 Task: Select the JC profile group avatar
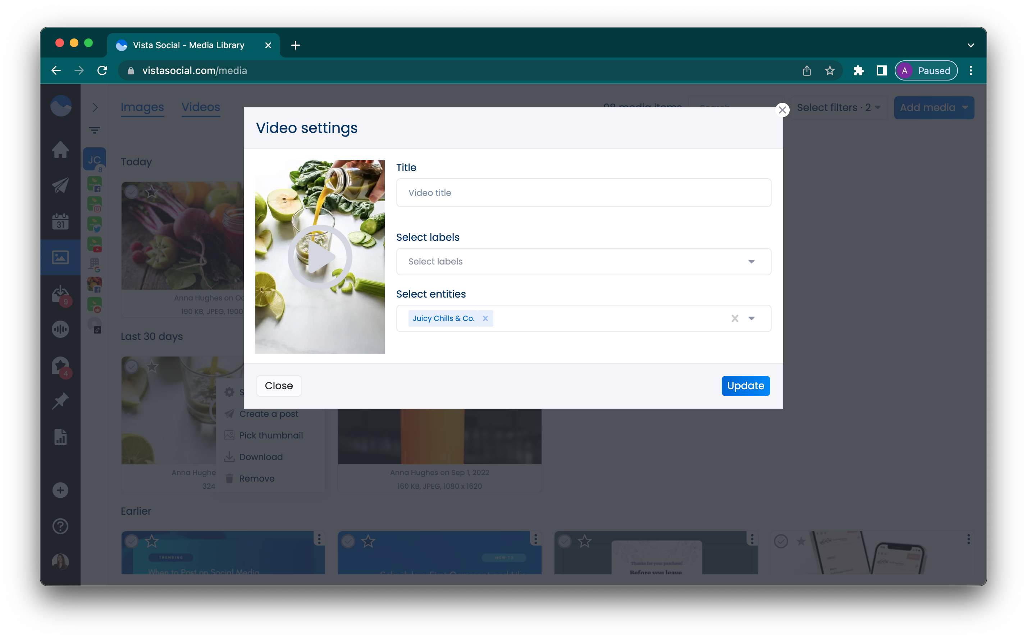tap(95, 159)
